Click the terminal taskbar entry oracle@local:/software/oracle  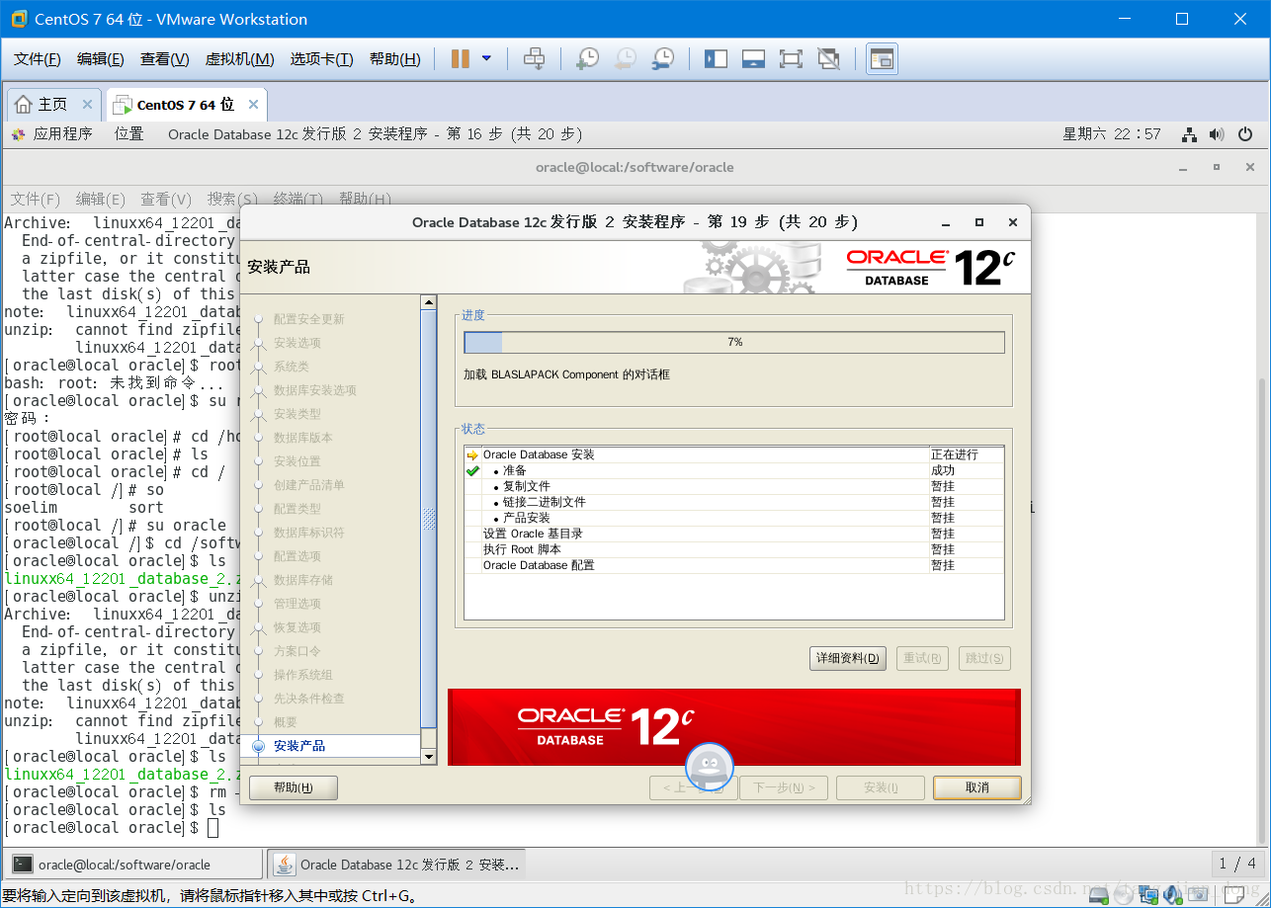(x=132, y=865)
